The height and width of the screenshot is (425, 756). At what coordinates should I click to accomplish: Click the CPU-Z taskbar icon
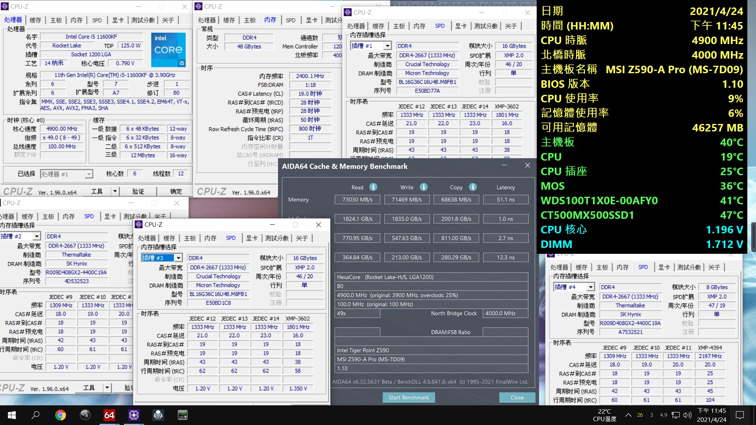point(133,415)
